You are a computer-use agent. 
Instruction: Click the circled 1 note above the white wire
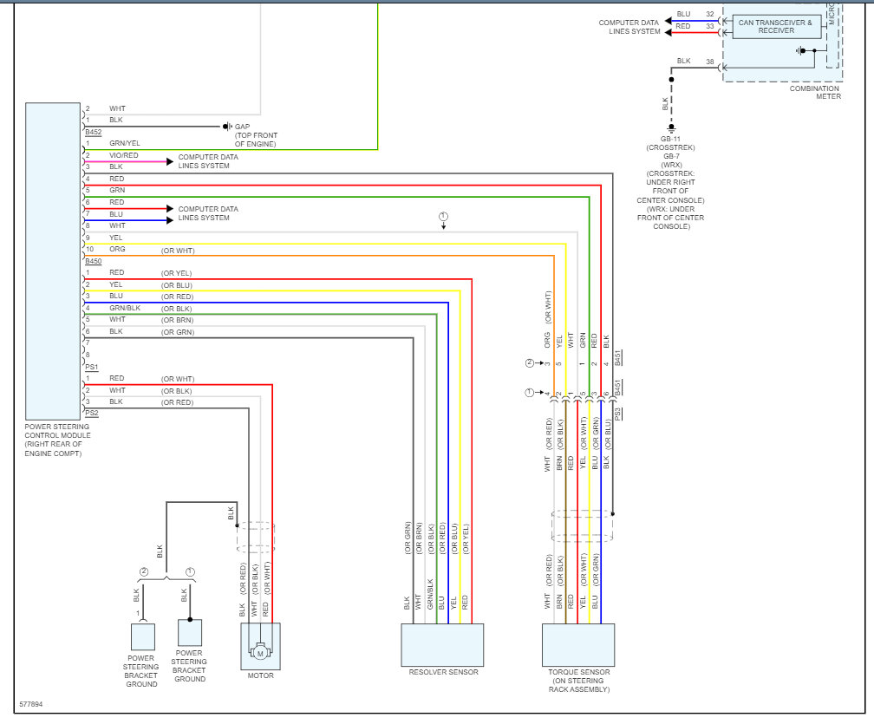click(443, 216)
